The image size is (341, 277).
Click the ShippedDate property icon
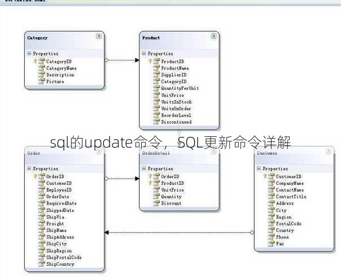(x=41, y=210)
